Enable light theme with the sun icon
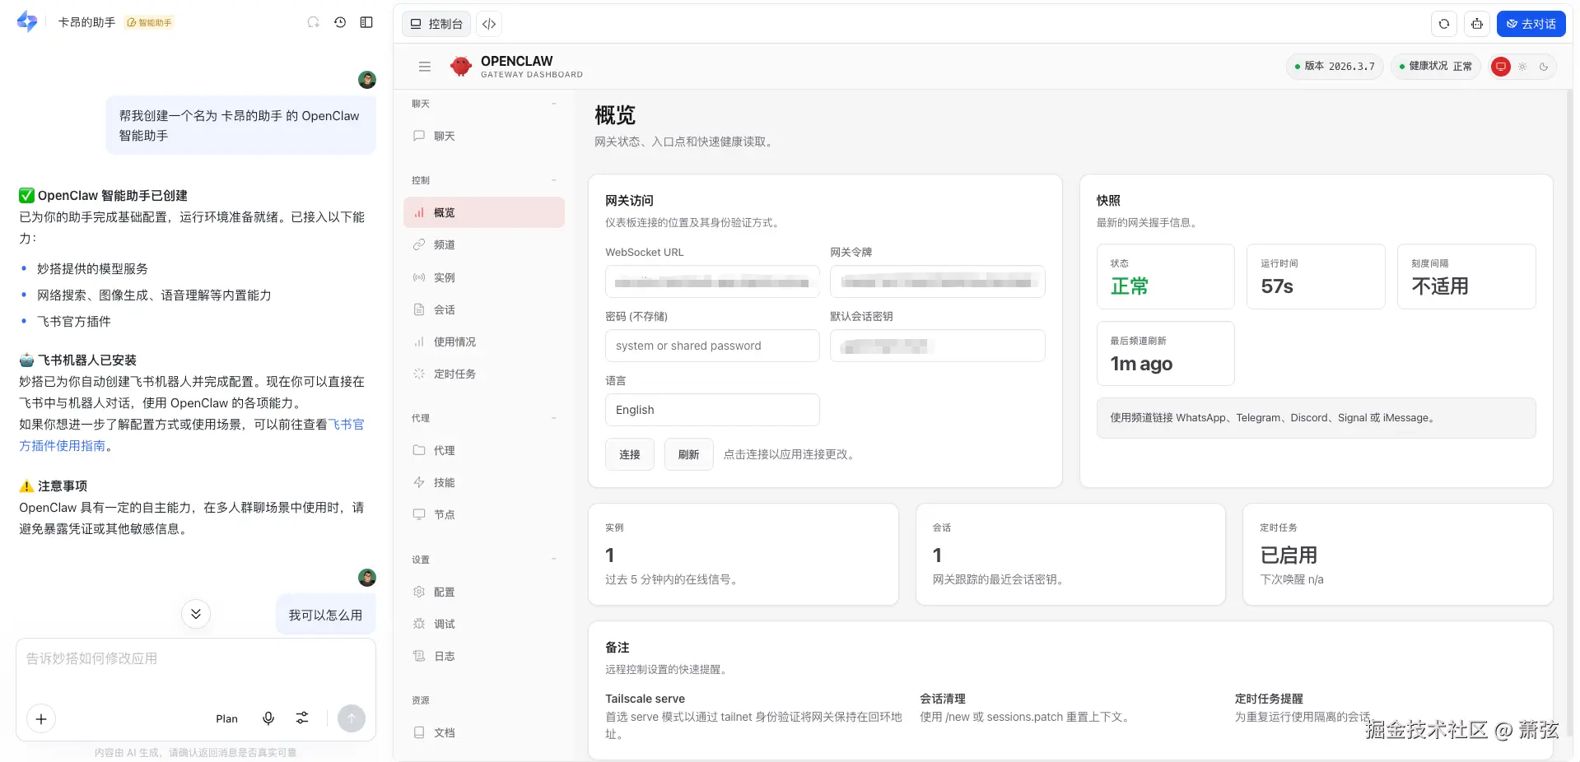This screenshot has height=762, width=1580. coord(1522,67)
